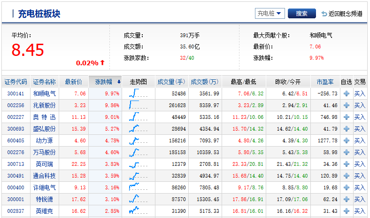Add 特锐德 to watchlist via plus icon
This screenshot has height=218, width=370.
coord(346,199)
